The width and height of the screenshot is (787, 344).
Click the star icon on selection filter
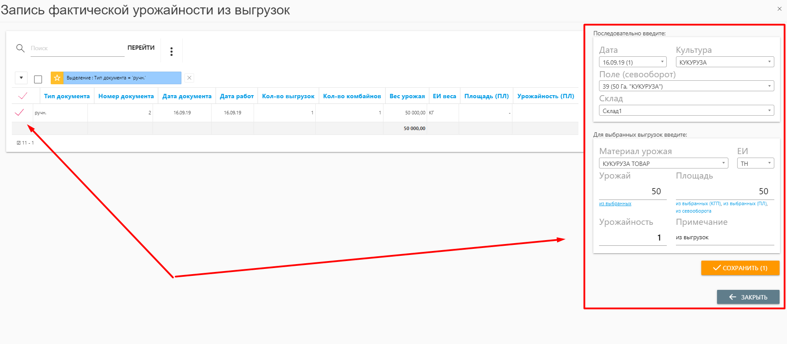pyautogui.click(x=57, y=78)
